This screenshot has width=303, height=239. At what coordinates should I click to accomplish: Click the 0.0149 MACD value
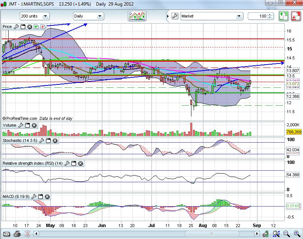pyautogui.click(x=293, y=206)
